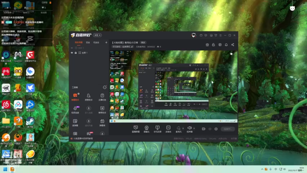Add a screen capture source

[x=135, y=129]
